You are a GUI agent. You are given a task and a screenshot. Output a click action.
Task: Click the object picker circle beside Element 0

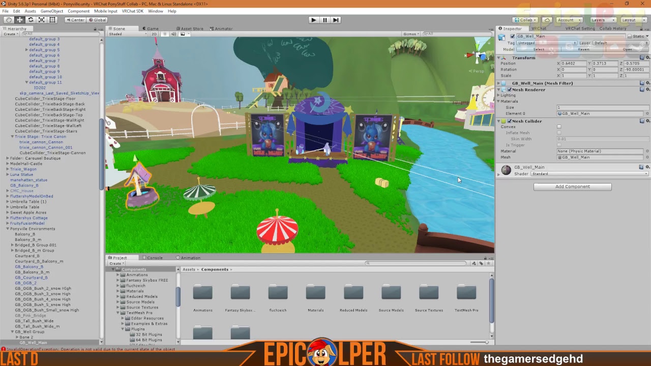647,113
